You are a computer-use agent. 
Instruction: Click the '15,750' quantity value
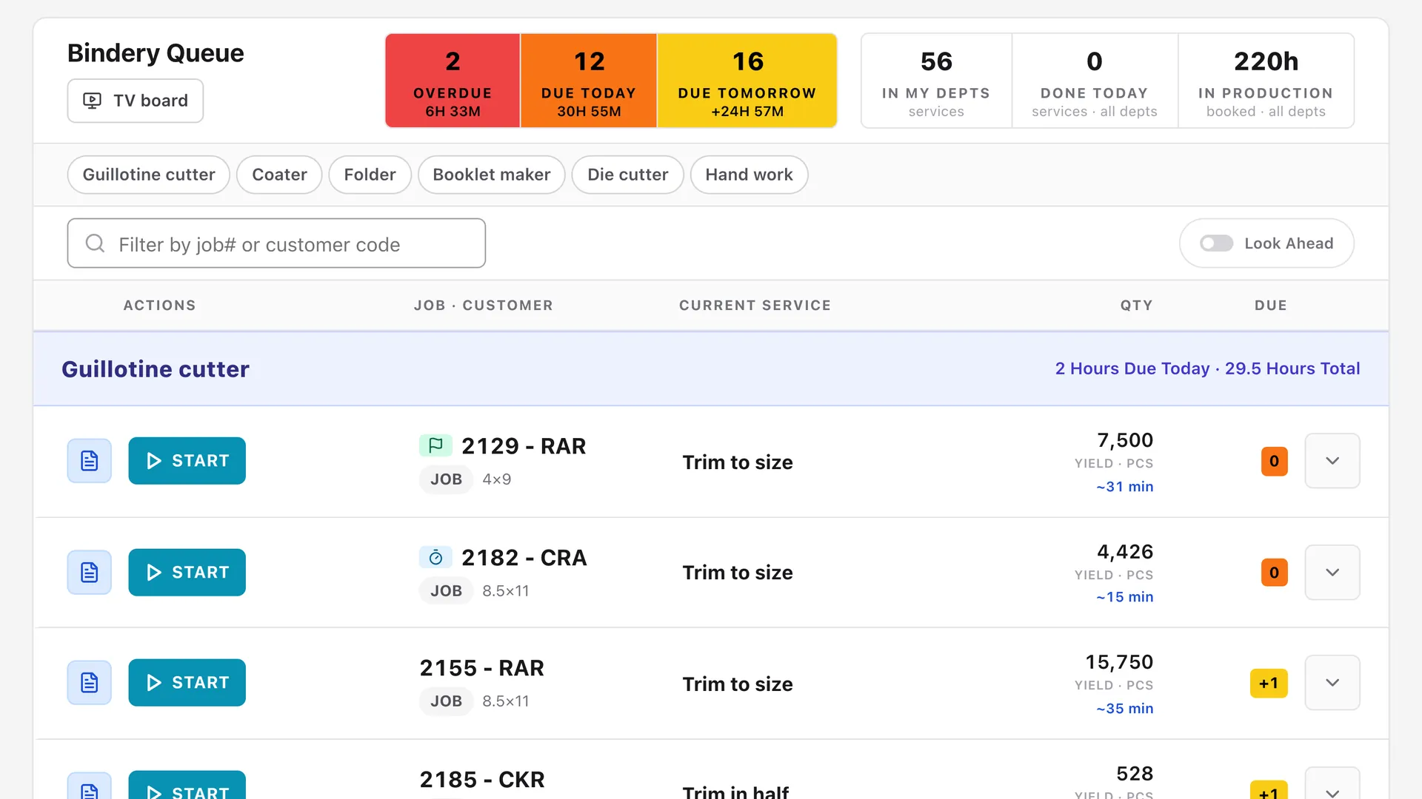coord(1119,662)
